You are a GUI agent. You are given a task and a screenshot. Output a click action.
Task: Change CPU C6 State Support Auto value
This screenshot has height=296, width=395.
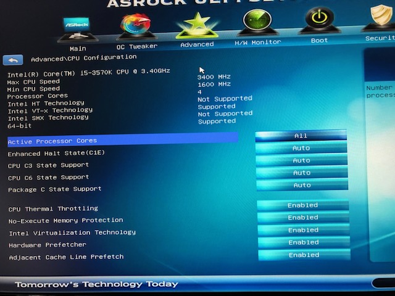pyautogui.click(x=302, y=173)
